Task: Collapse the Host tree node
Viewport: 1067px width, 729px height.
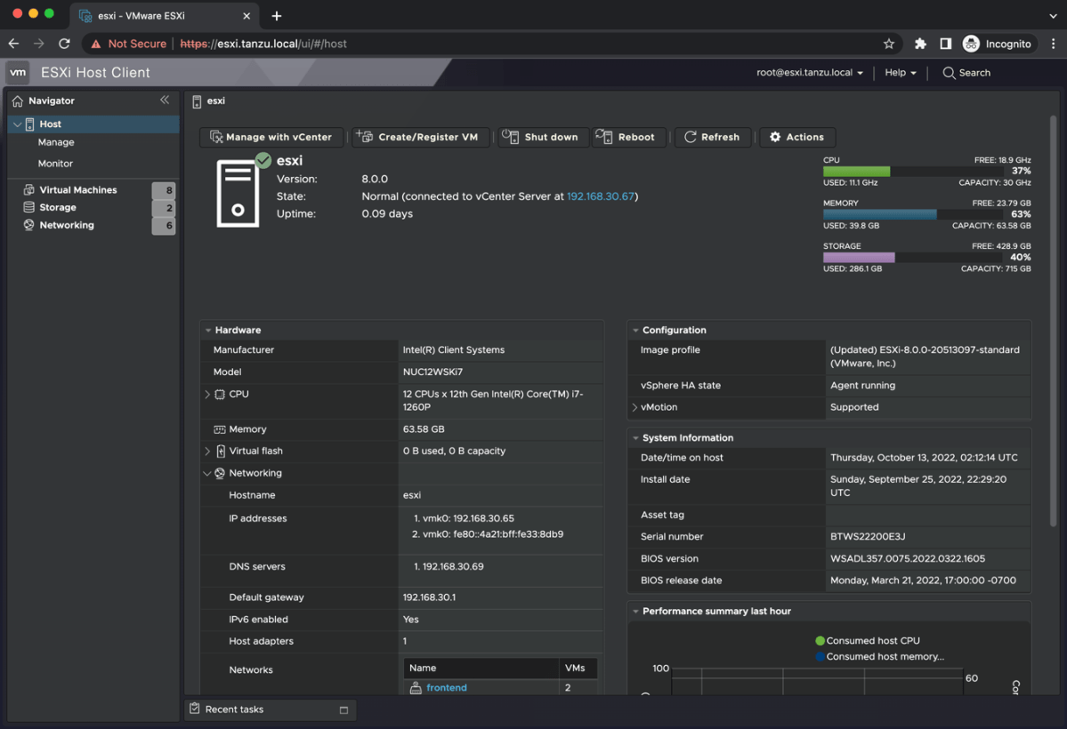Action: 18,124
